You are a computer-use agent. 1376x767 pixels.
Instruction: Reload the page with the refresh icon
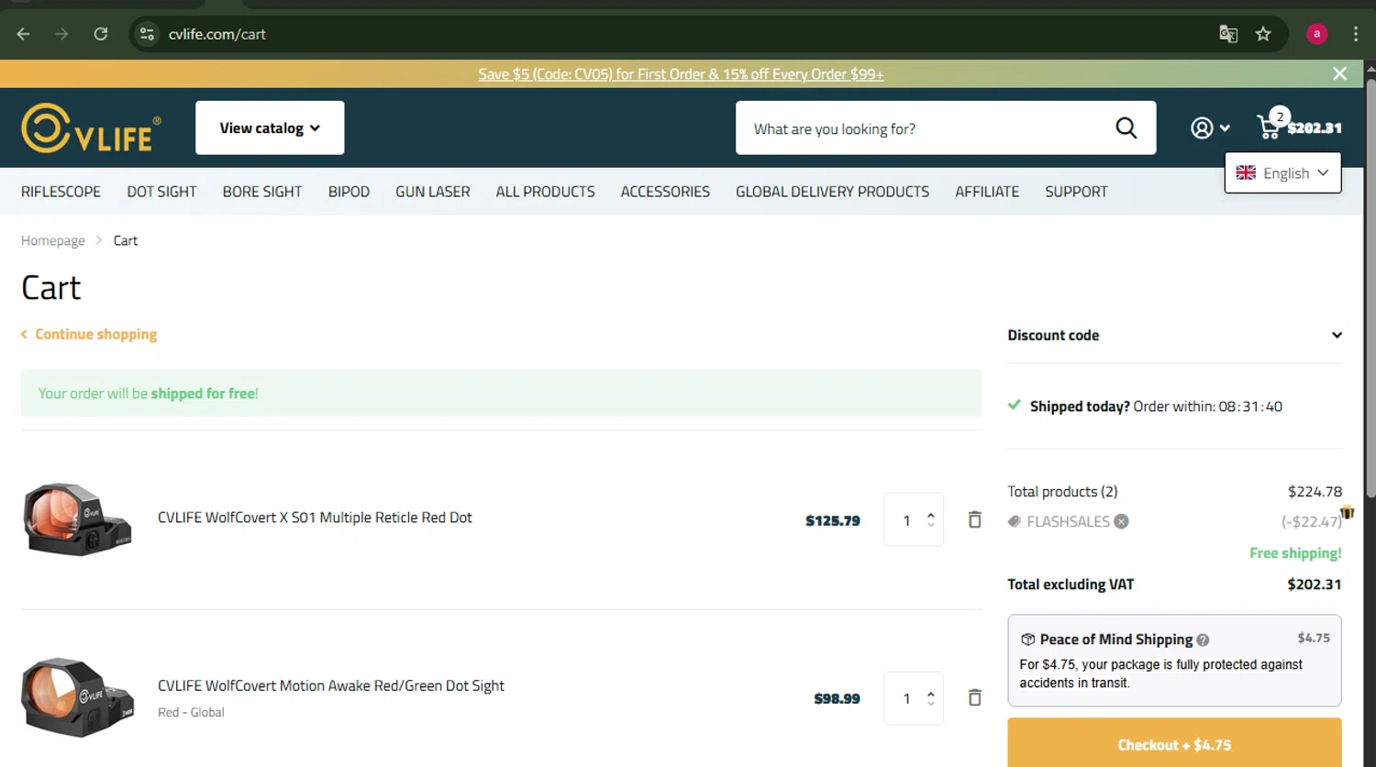[101, 34]
